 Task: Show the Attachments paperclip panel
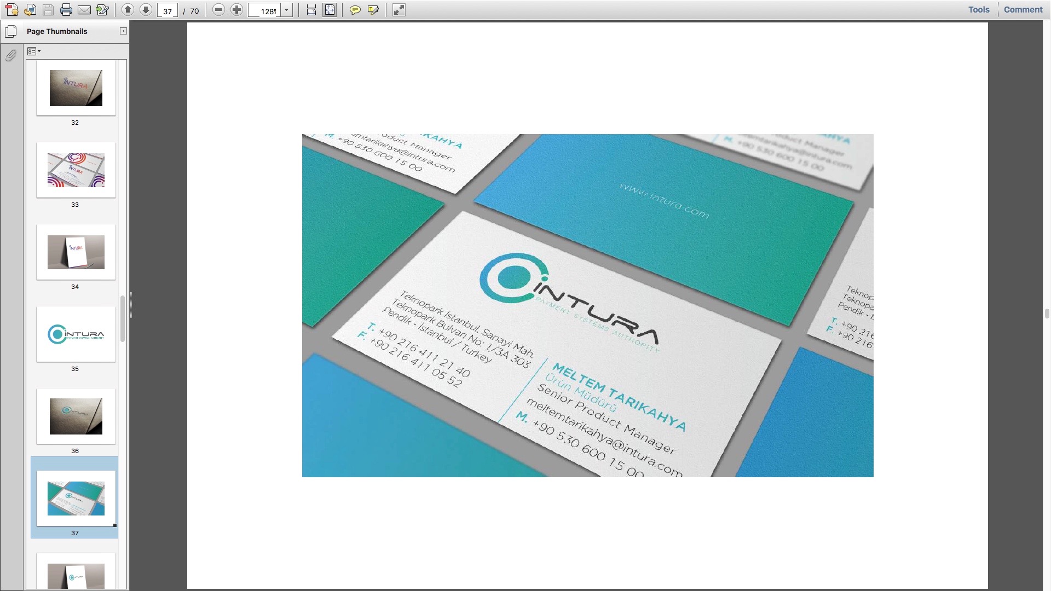coord(10,55)
